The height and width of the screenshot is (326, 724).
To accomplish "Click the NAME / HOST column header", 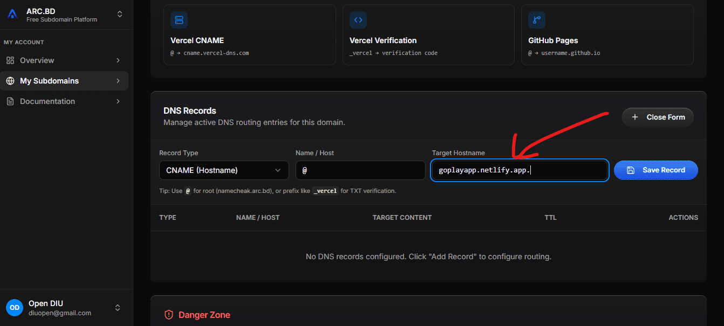I will (x=258, y=218).
